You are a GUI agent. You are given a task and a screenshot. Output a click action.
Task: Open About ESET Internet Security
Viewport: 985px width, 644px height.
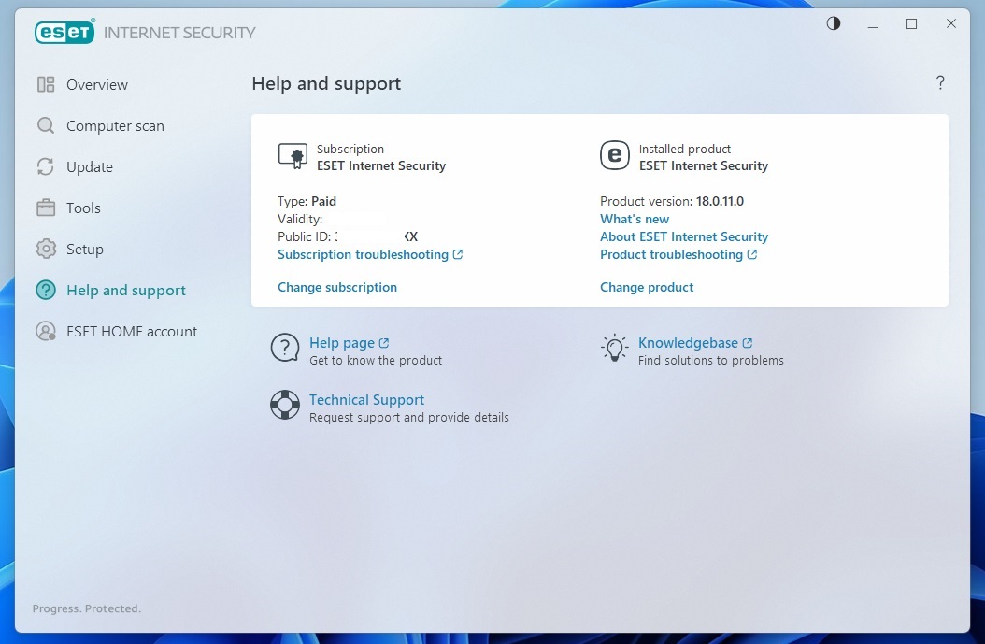click(684, 236)
